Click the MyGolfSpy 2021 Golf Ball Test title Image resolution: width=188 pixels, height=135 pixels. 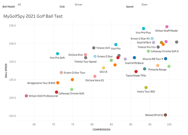click(33, 16)
